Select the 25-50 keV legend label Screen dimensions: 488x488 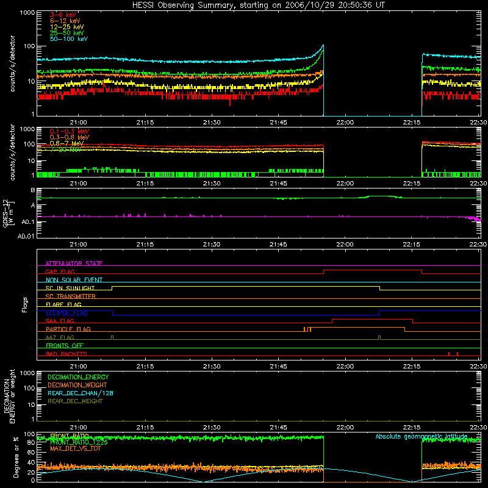pos(67,33)
